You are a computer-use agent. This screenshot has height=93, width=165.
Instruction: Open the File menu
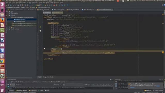(7, 3)
